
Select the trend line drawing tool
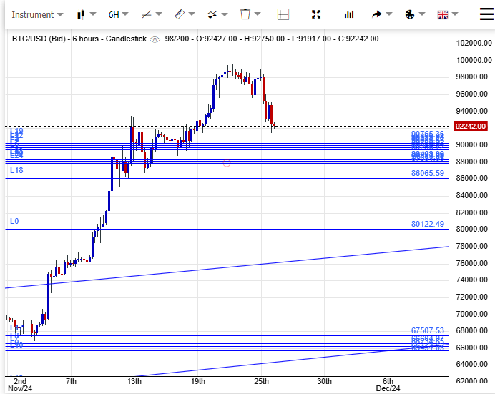(147, 14)
